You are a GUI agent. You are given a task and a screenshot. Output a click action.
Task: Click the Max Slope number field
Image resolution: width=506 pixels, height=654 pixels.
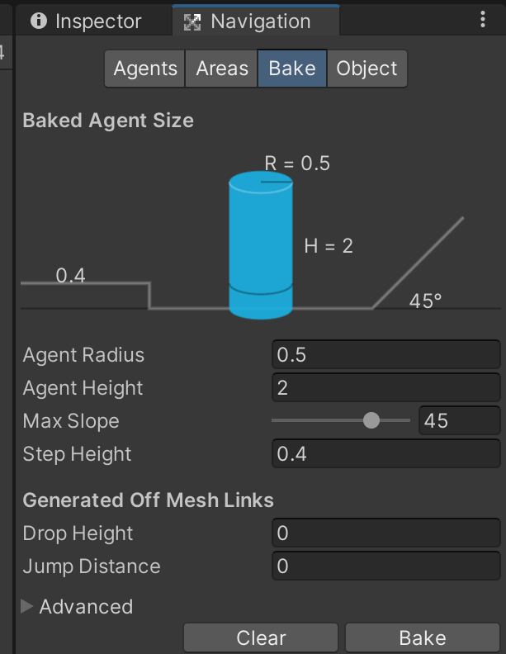(459, 420)
